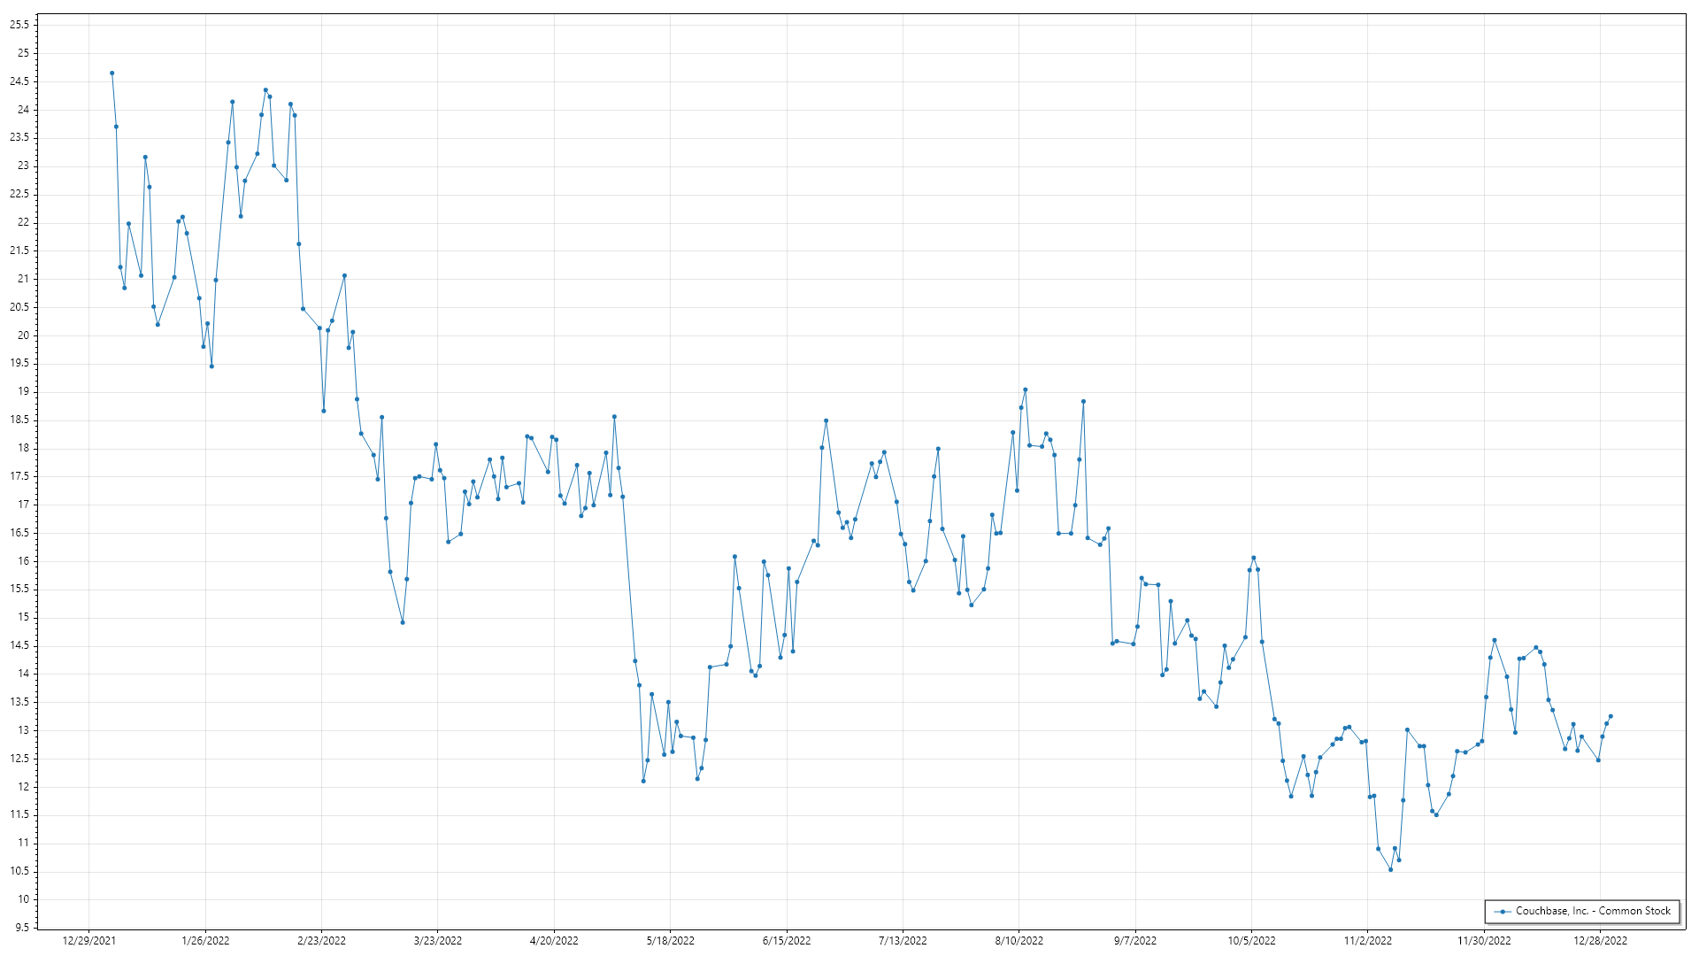Image resolution: width=1699 pixels, height=956 pixels.
Task: Click the 20 y-axis value label
Action: point(23,335)
